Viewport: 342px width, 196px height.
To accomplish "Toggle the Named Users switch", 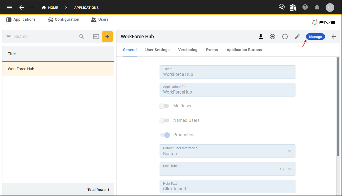I will (x=164, y=120).
